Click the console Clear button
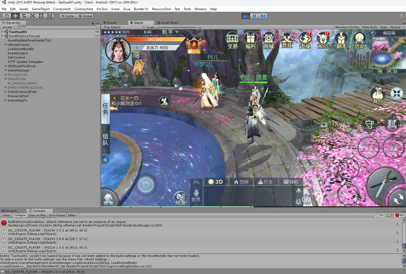This screenshot has width=406, height=274. (x=6, y=215)
